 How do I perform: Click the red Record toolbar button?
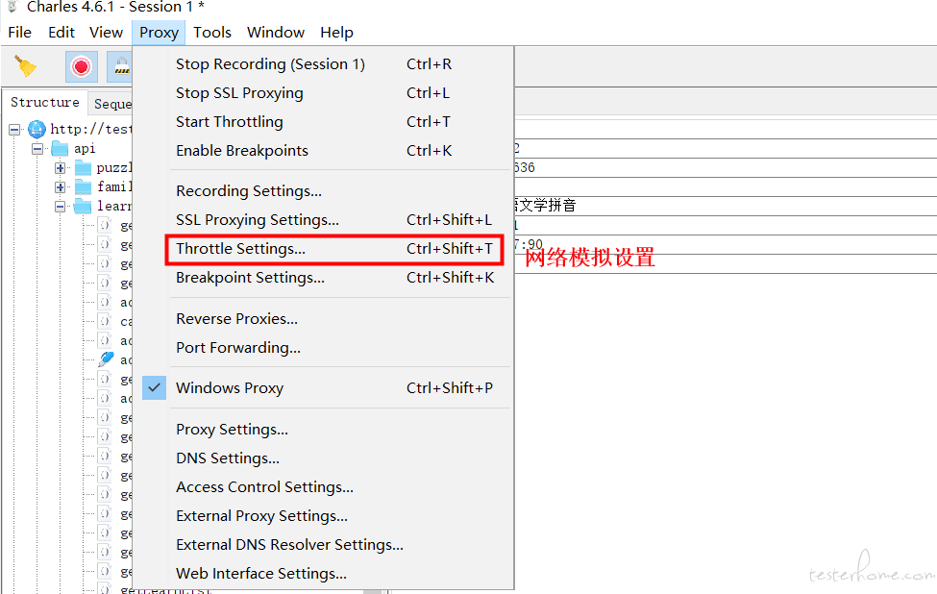coord(82,66)
